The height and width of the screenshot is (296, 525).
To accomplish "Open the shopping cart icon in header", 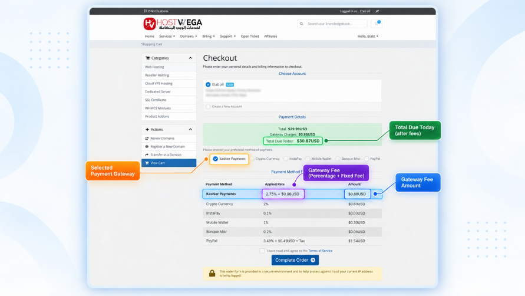I will (x=377, y=24).
